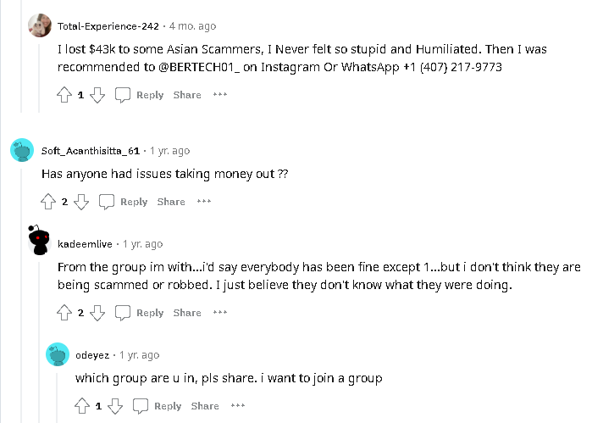The width and height of the screenshot is (592, 423).
Task: Reply to kadeemlive's comment
Action: pos(140,313)
